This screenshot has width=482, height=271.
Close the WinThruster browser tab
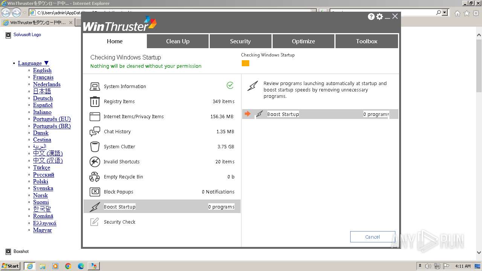(70, 23)
